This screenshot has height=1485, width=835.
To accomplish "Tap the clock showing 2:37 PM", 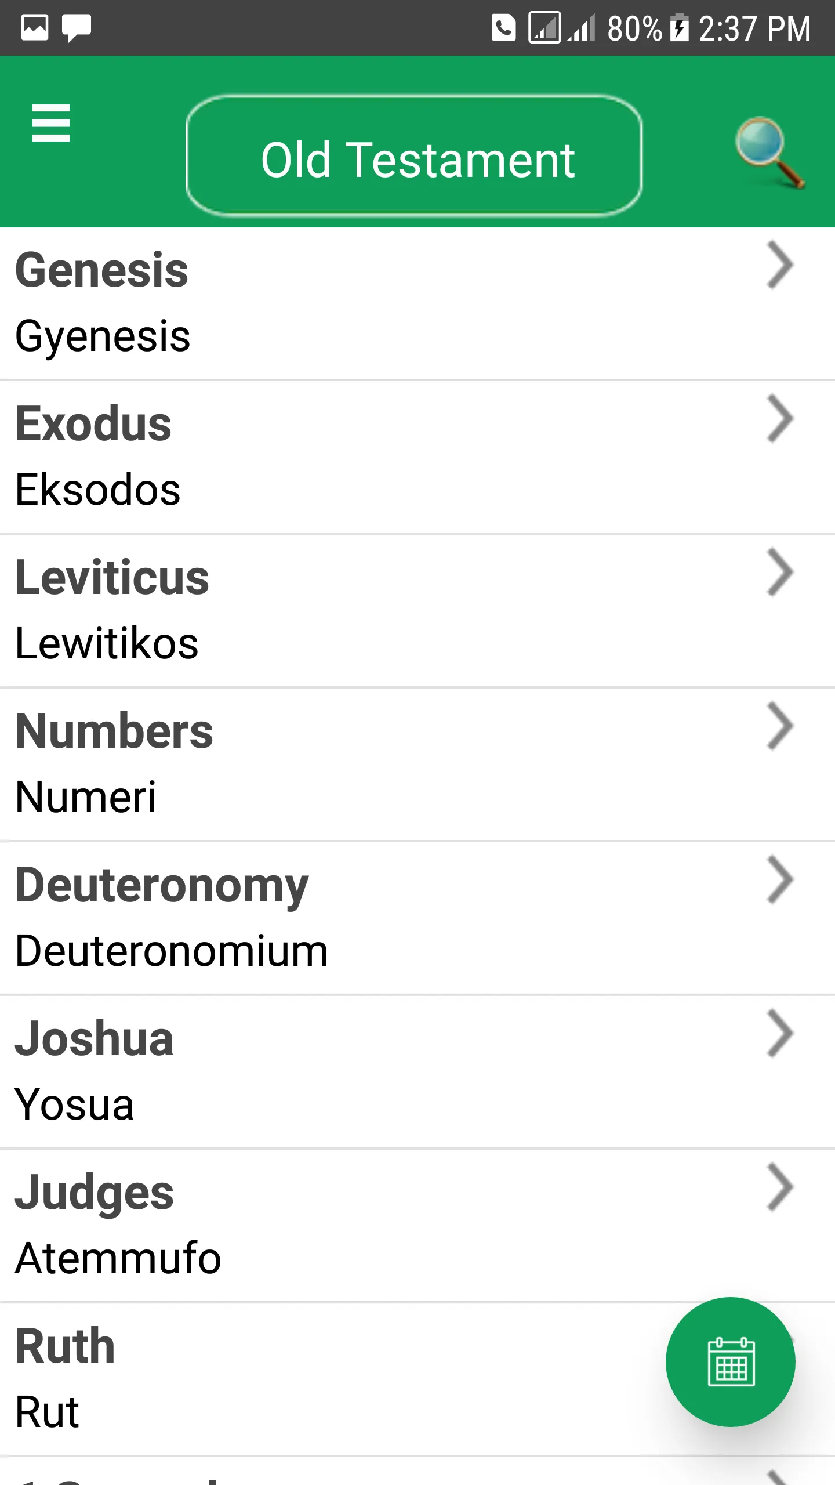I will (x=754, y=28).
